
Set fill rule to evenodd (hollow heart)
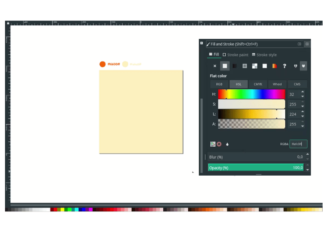click(x=295, y=66)
